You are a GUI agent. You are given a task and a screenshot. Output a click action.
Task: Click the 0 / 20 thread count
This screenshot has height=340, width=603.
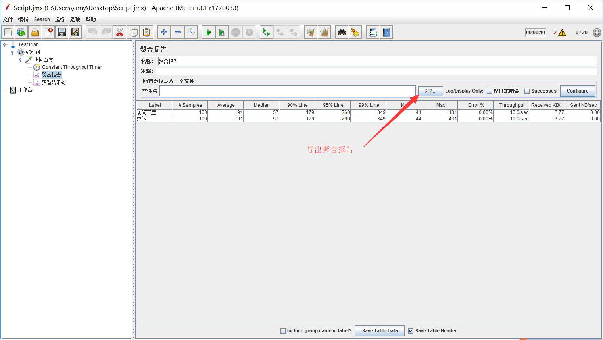point(581,33)
